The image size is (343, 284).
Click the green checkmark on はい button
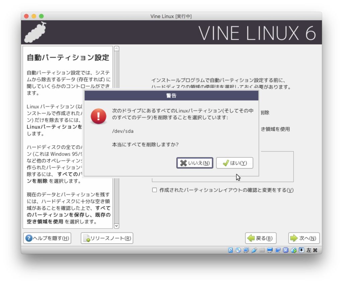pyautogui.click(x=225, y=163)
